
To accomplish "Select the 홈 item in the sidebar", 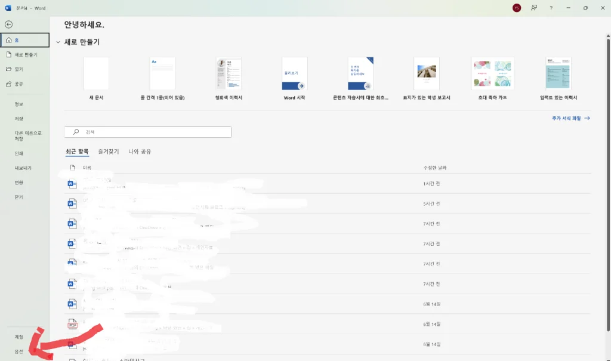I will pos(25,40).
